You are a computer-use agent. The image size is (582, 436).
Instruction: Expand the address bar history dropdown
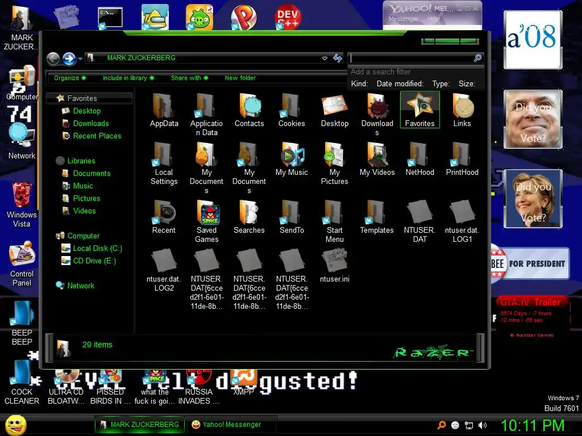(325, 58)
